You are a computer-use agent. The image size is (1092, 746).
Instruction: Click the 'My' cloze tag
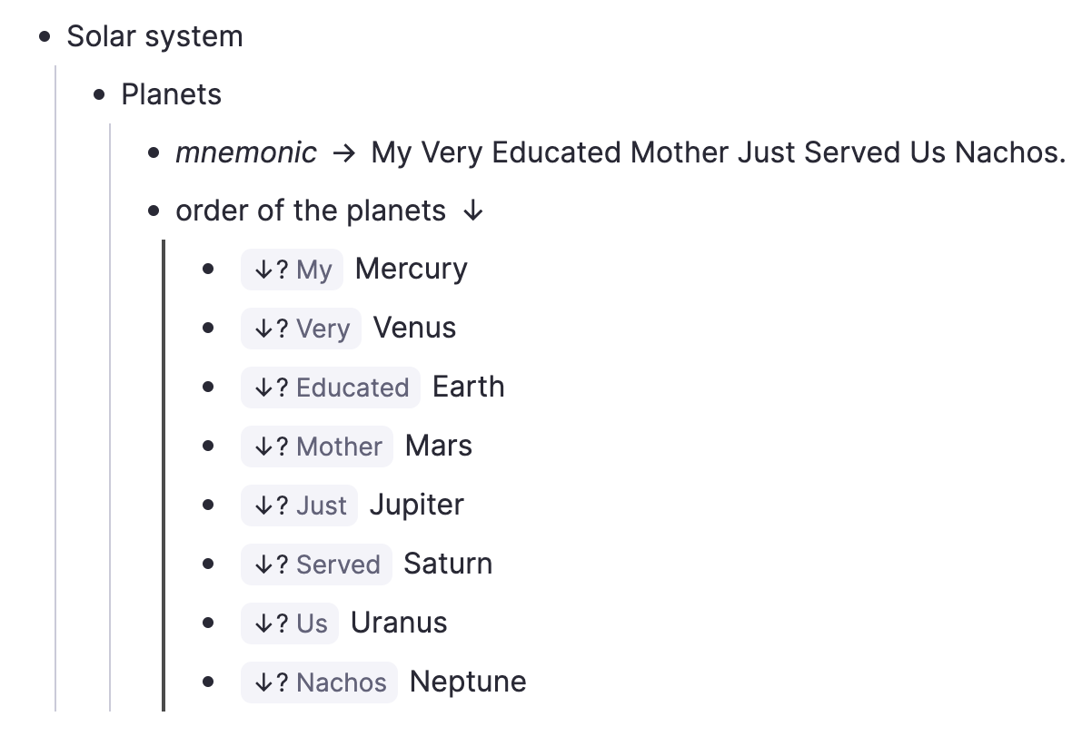292,270
